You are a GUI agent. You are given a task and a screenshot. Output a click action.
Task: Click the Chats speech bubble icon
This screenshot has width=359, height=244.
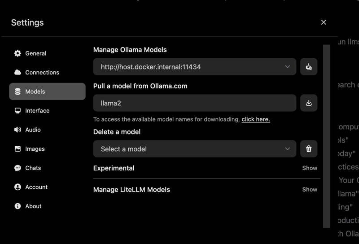pos(18,168)
